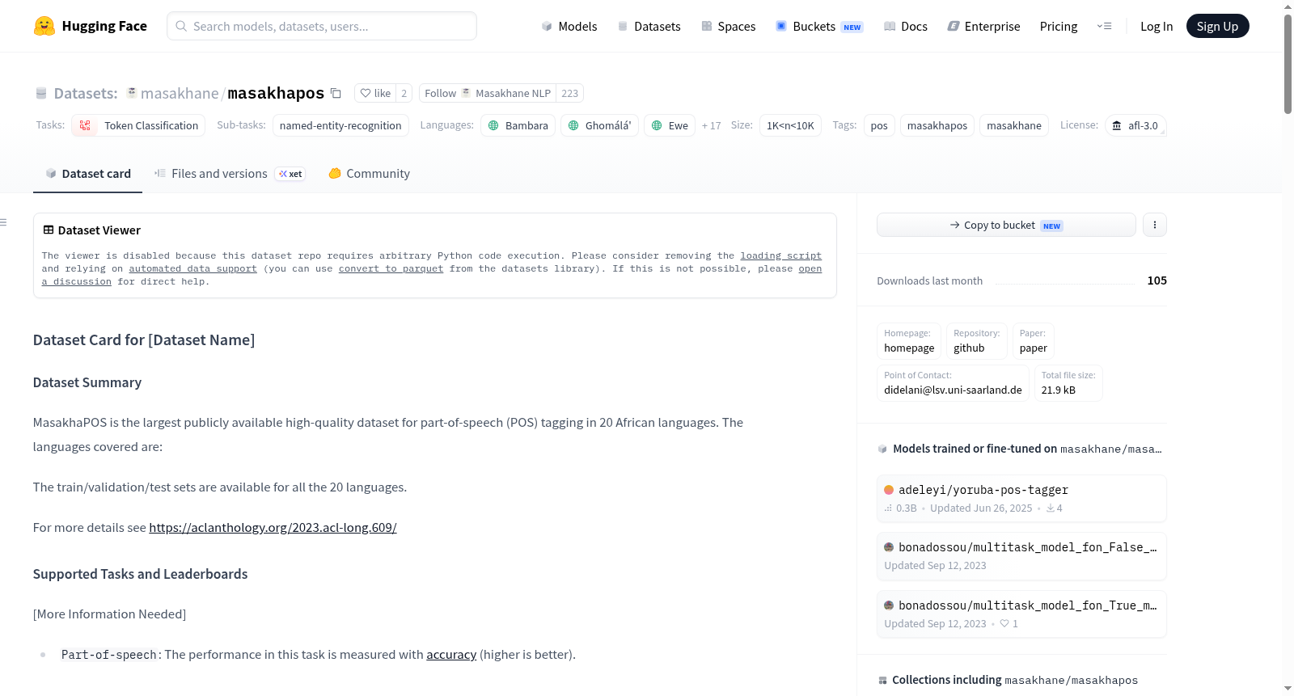Open the Spaces menu item

[728, 26]
